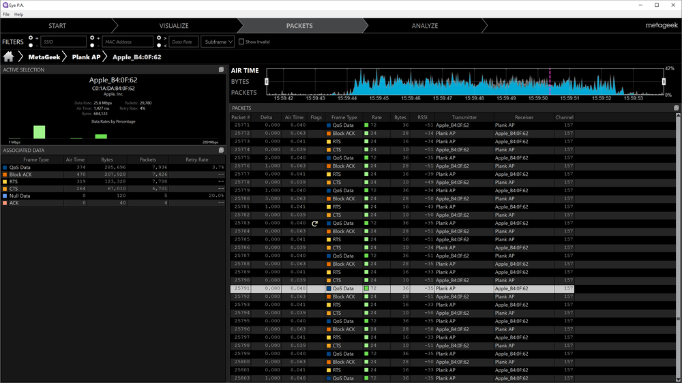Screen dimensions: 682x383
Task: Click the Air Time header in Associated Data
Action: click(x=75, y=159)
